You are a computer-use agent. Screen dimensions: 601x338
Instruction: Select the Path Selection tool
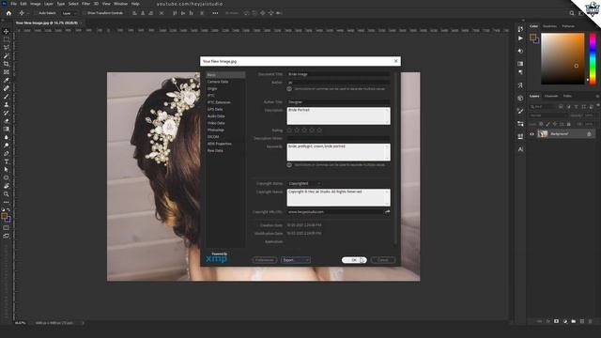7,169
